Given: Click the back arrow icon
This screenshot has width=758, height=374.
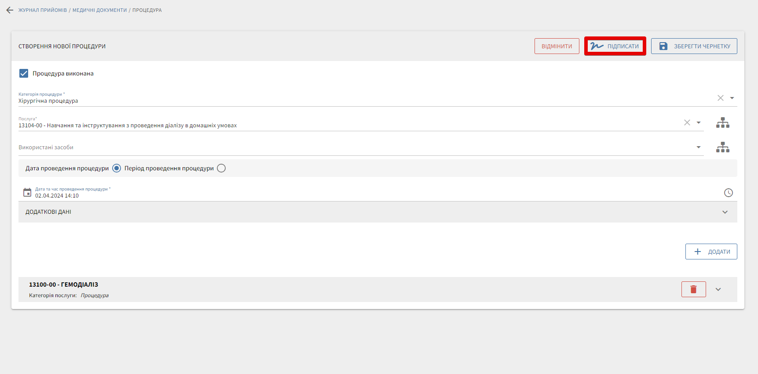Looking at the screenshot, I should pos(10,10).
